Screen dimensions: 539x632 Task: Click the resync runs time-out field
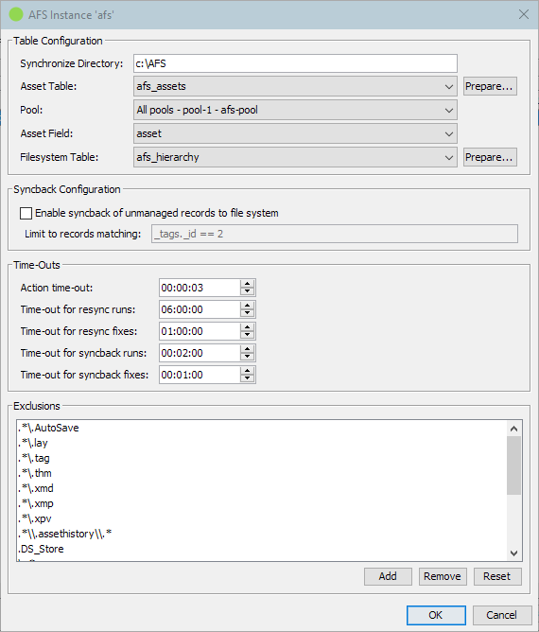click(x=200, y=309)
